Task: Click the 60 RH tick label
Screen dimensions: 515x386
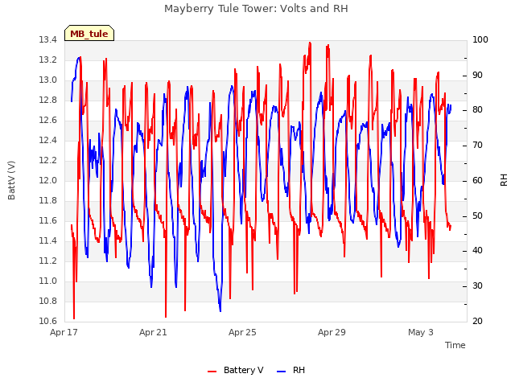Action: pos(477,180)
